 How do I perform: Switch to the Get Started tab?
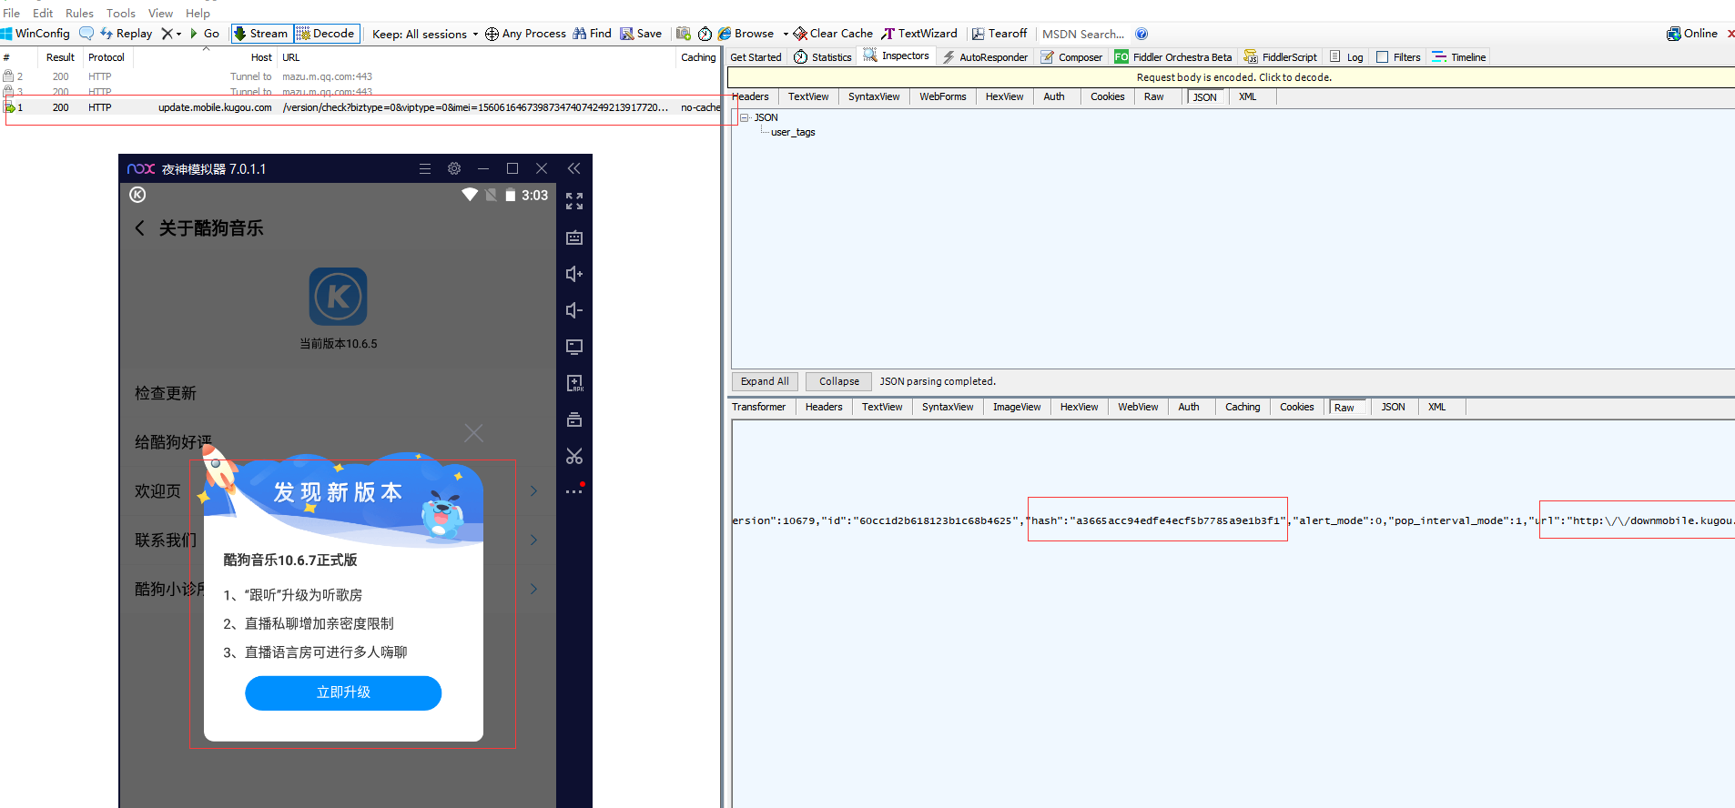(x=756, y=57)
